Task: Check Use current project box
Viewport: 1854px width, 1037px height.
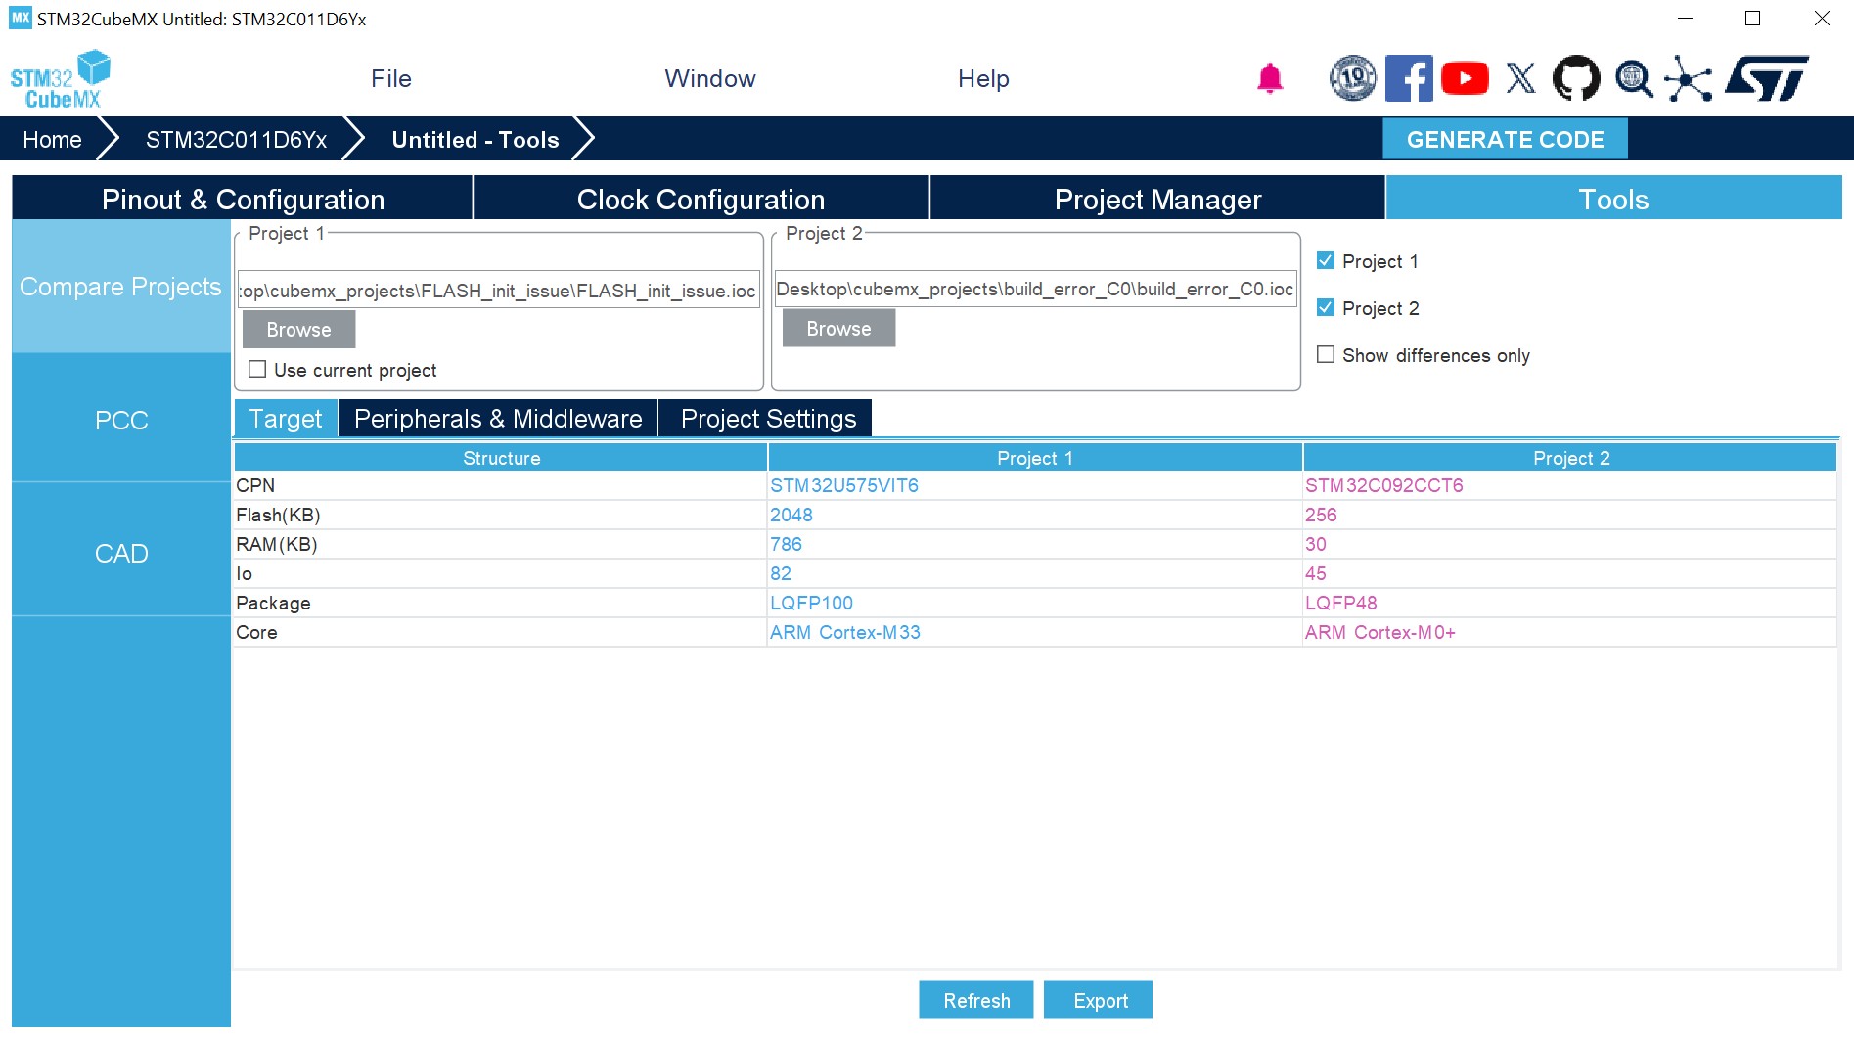Action: point(257,369)
